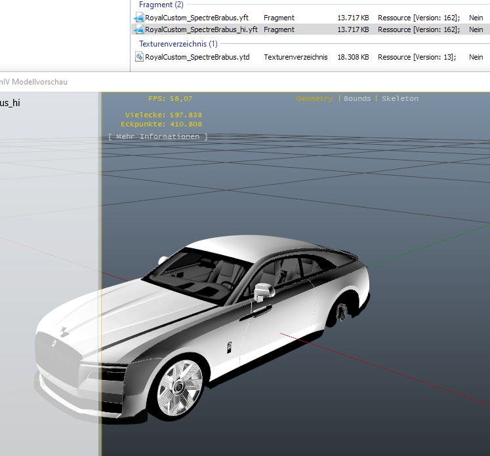The height and width of the screenshot is (456, 490).
Task: Select the us_hi model item in sidebar
Action: 10,103
